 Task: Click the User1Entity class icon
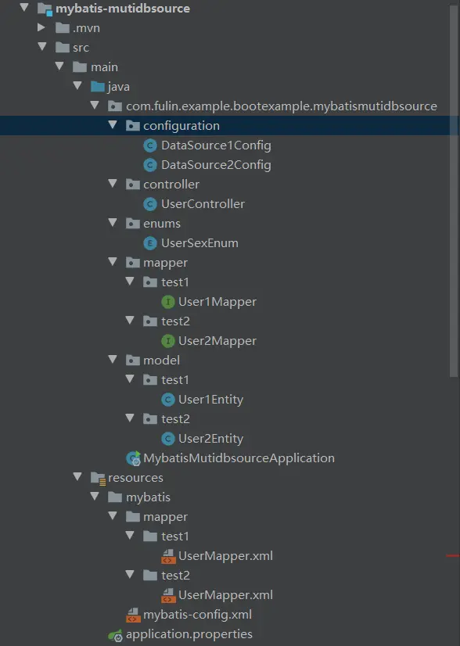167,400
